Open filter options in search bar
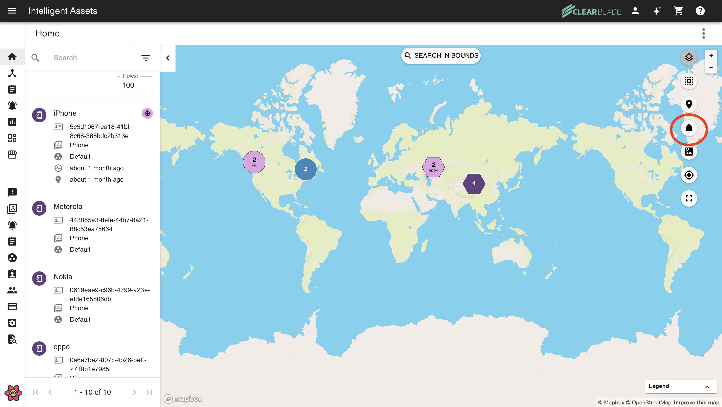 (x=146, y=58)
